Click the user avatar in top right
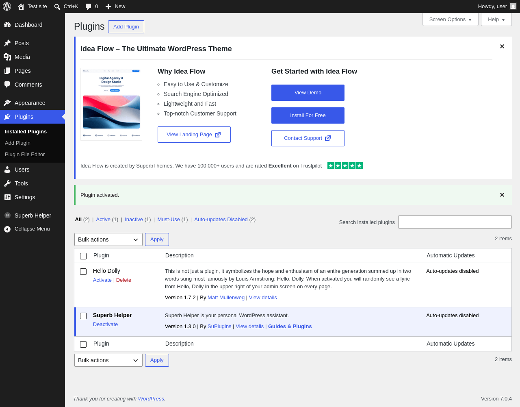This screenshot has width=520, height=407. click(513, 7)
